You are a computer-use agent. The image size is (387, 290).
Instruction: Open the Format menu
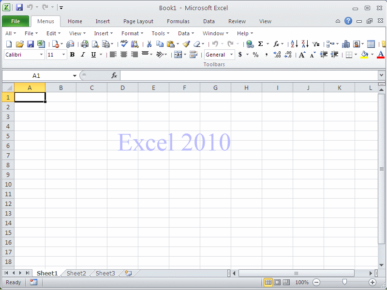[132, 33]
